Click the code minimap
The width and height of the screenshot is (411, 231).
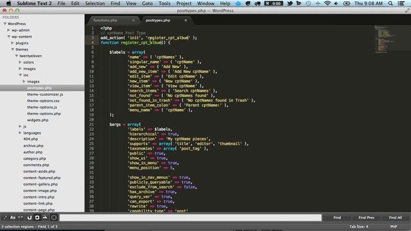385,39
